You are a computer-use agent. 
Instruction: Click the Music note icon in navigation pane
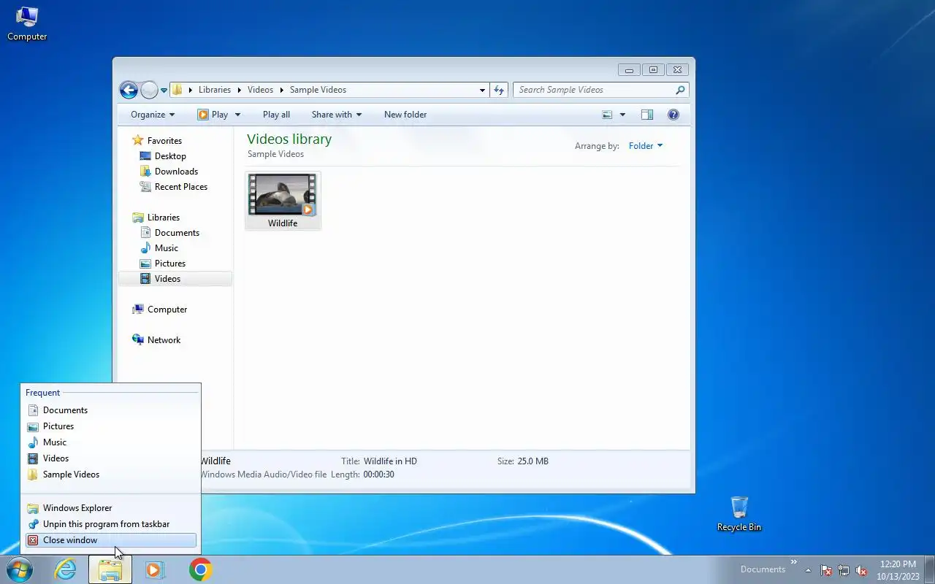(x=145, y=248)
